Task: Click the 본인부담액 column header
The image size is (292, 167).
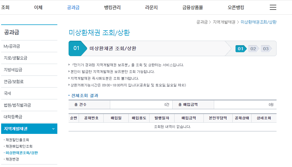Action: (218, 118)
